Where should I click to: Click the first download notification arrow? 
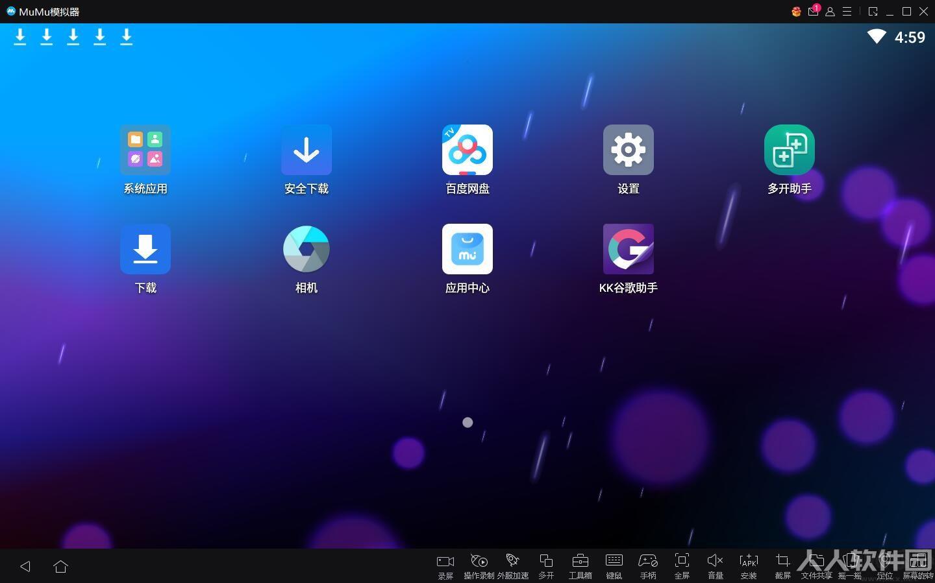coord(20,37)
